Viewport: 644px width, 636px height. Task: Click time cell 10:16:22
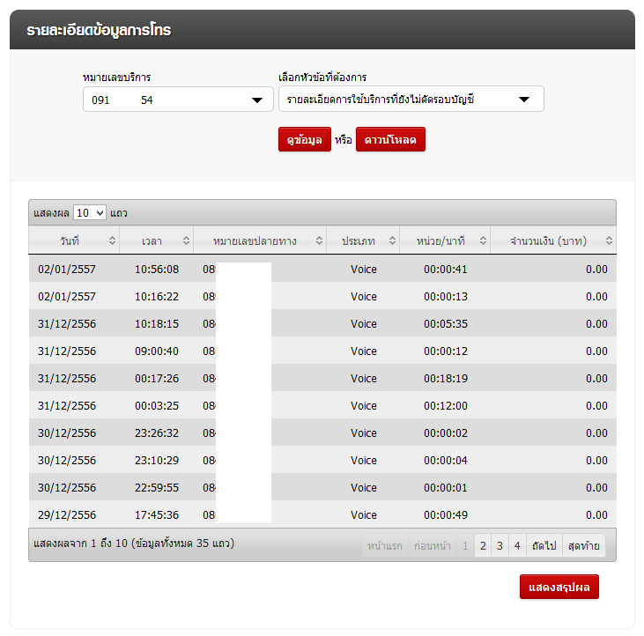pos(157,297)
